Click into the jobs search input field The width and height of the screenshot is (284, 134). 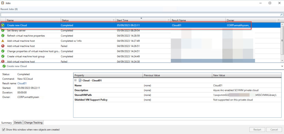pos(139,15)
